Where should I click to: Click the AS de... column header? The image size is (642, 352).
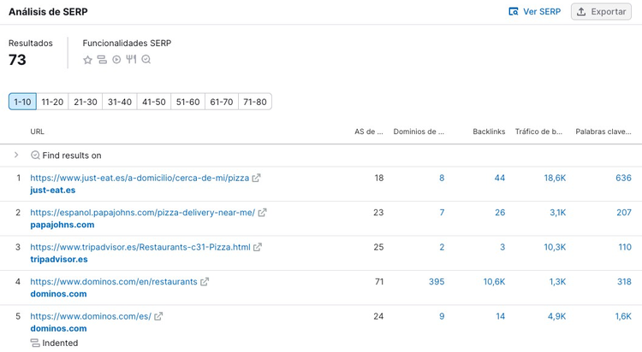click(369, 132)
